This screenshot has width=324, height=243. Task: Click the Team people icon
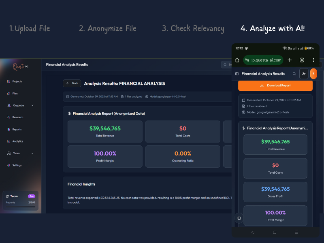pyautogui.click(x=9, y=153)
